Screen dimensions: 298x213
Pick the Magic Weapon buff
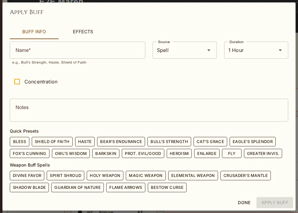(146, 175)
